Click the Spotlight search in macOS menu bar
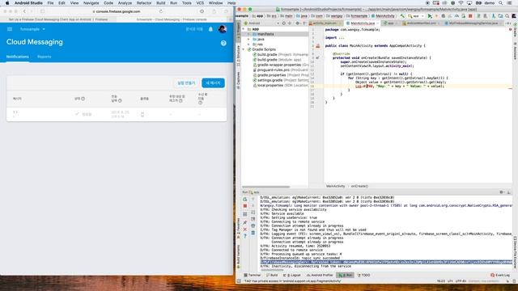 [x=501, y=3]
